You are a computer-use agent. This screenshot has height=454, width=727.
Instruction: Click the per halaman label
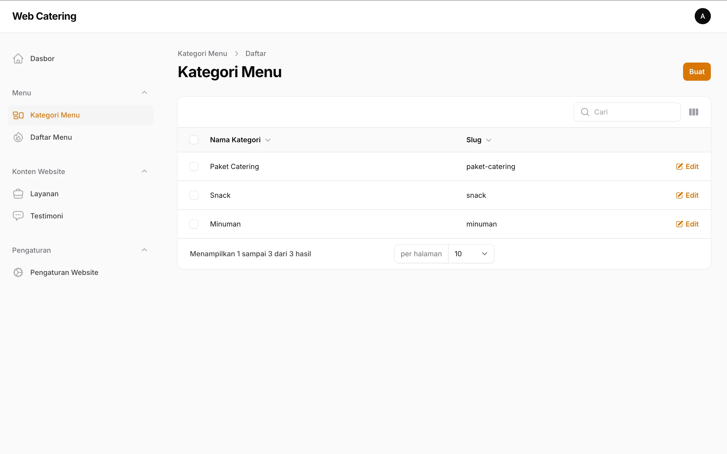pyautogui.click(x=421, y=254)
